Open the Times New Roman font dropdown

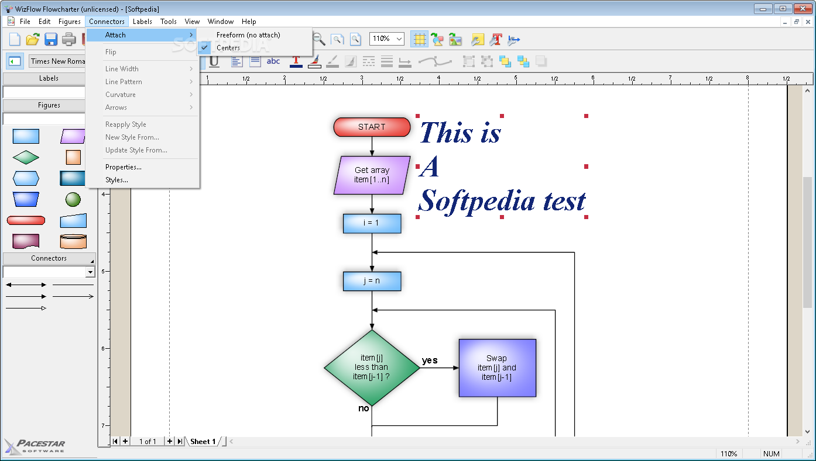click(57, 61)
